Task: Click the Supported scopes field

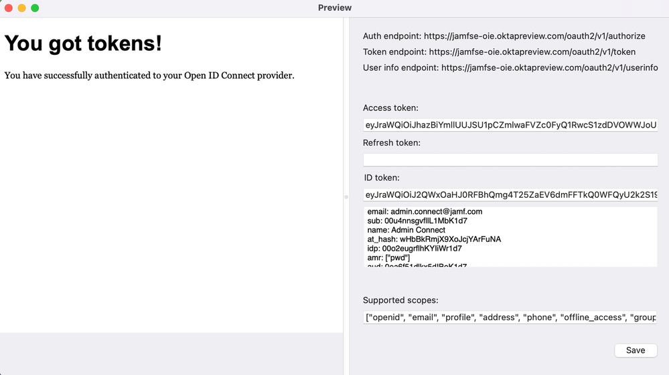Action: pos(510,318)
